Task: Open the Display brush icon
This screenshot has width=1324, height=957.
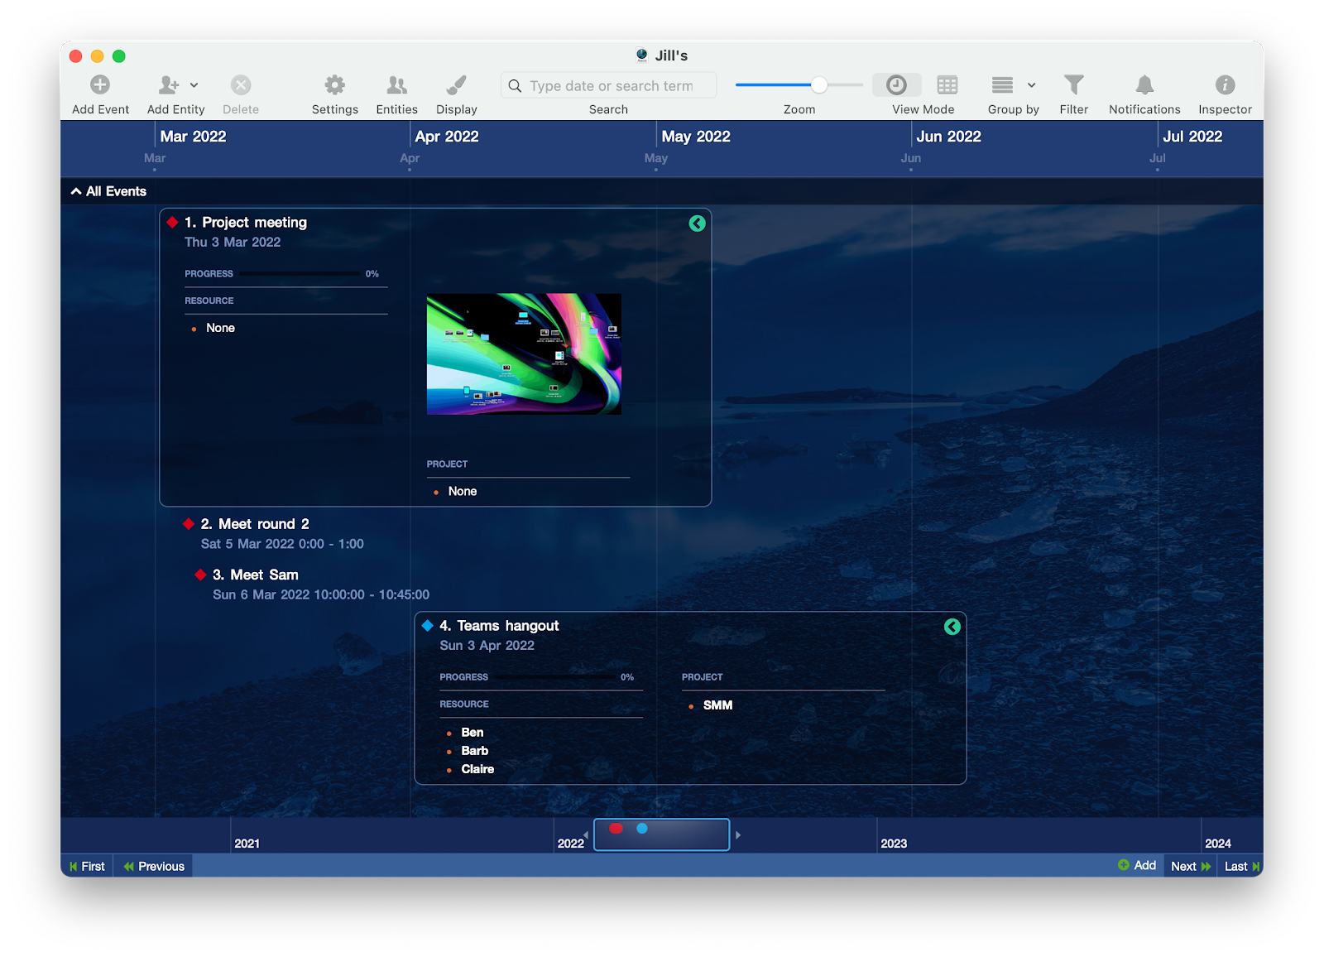Action: 456,84
